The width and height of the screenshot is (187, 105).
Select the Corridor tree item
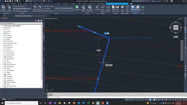point(8,74)
